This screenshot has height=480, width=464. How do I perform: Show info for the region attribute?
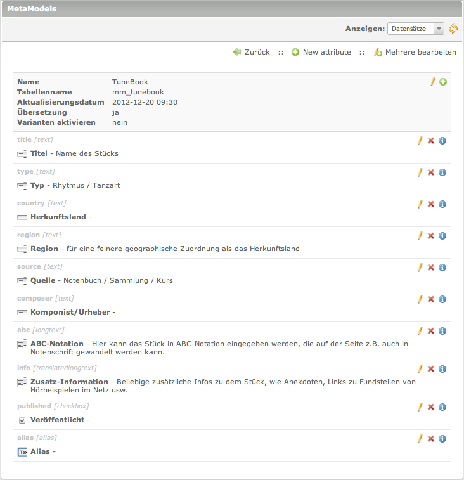click(442, 236)
